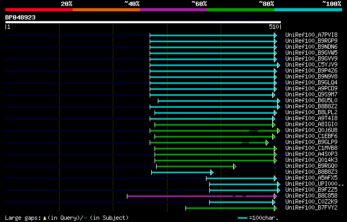Click the ~100% legend percentage label
The width and height of the screenshot is (347, 222).
click(x=332, y=4)
